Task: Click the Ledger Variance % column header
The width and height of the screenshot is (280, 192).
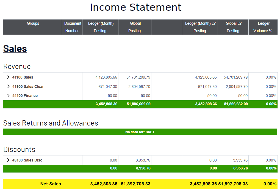Action: pos(263,27)
